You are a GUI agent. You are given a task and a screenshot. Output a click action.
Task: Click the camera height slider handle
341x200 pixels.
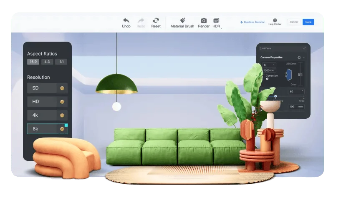(301, 75)
